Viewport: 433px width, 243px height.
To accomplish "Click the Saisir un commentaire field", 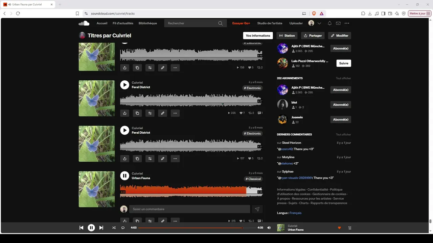I will (190, 209).
